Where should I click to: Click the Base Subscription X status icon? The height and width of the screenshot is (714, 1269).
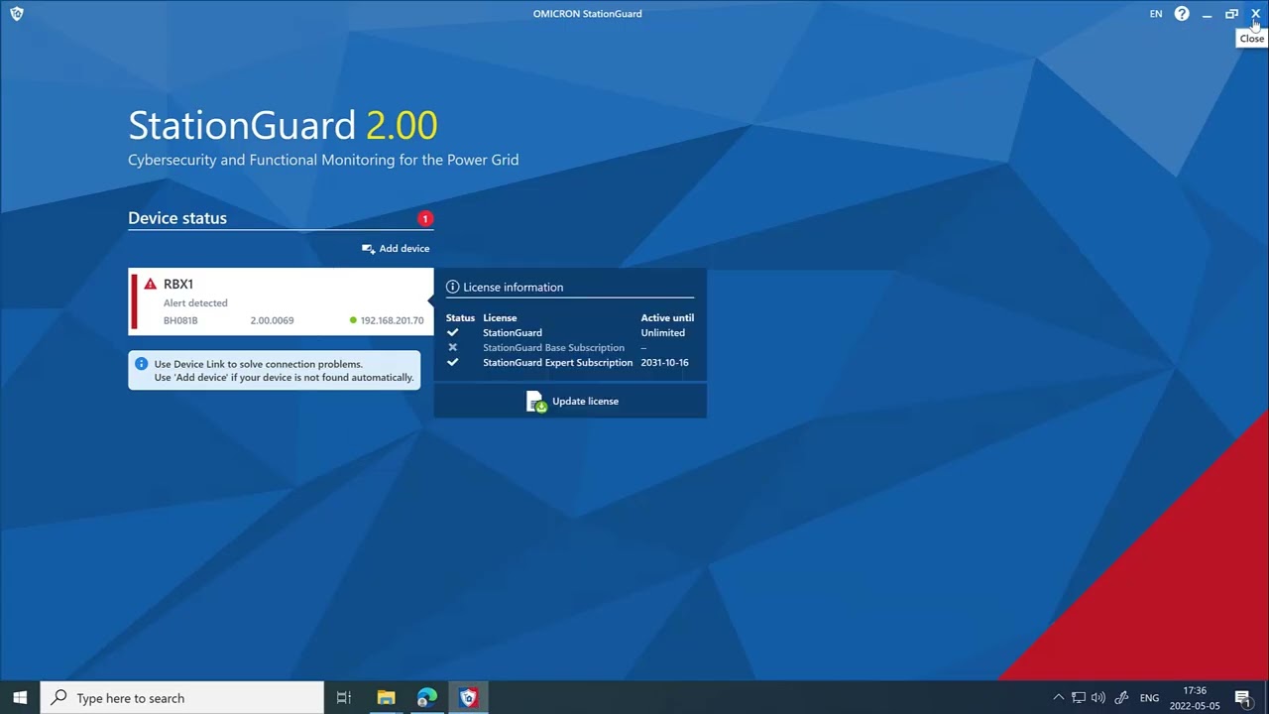(x=453, y=348)
